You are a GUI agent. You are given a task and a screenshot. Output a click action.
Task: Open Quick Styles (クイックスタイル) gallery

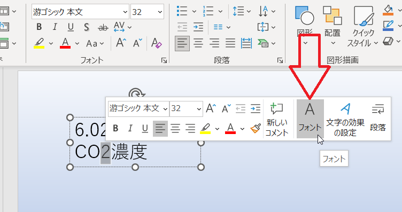click(363, 27)
